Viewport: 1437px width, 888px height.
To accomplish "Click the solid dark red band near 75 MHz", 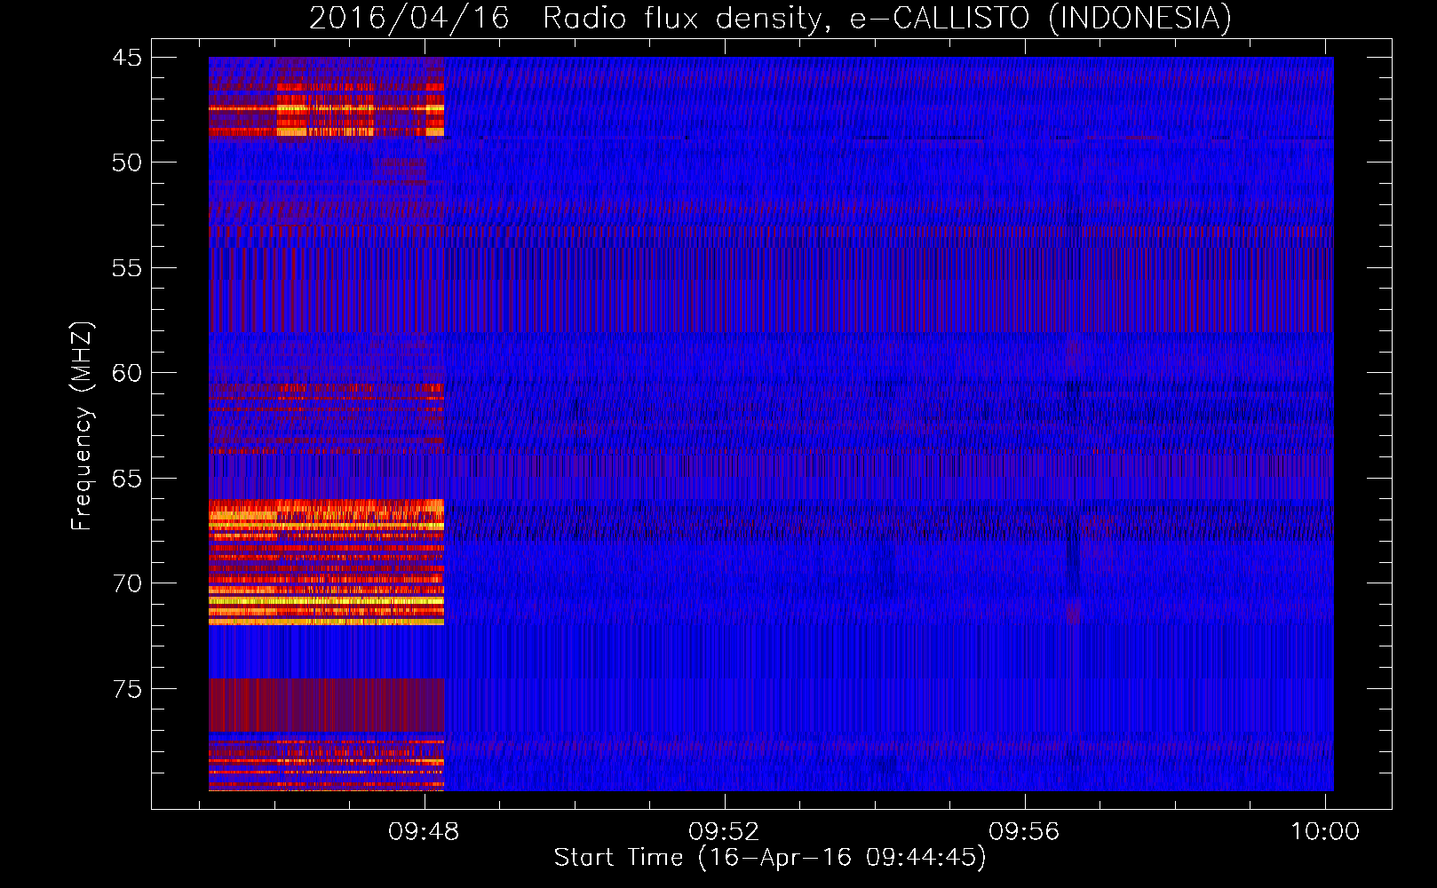I will [x=326, y=705].
